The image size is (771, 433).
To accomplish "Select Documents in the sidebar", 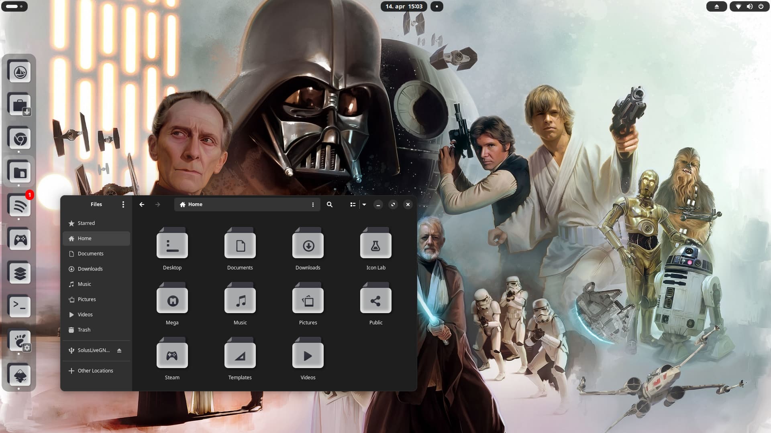I will 96,254.
